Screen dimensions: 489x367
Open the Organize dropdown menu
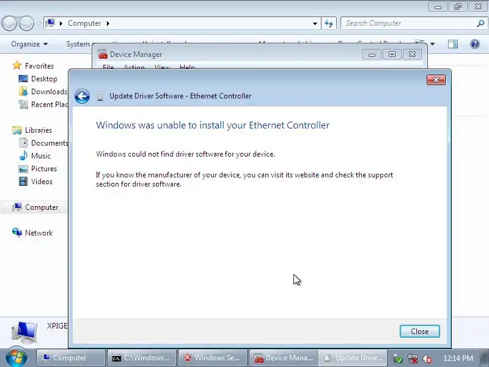29,44
